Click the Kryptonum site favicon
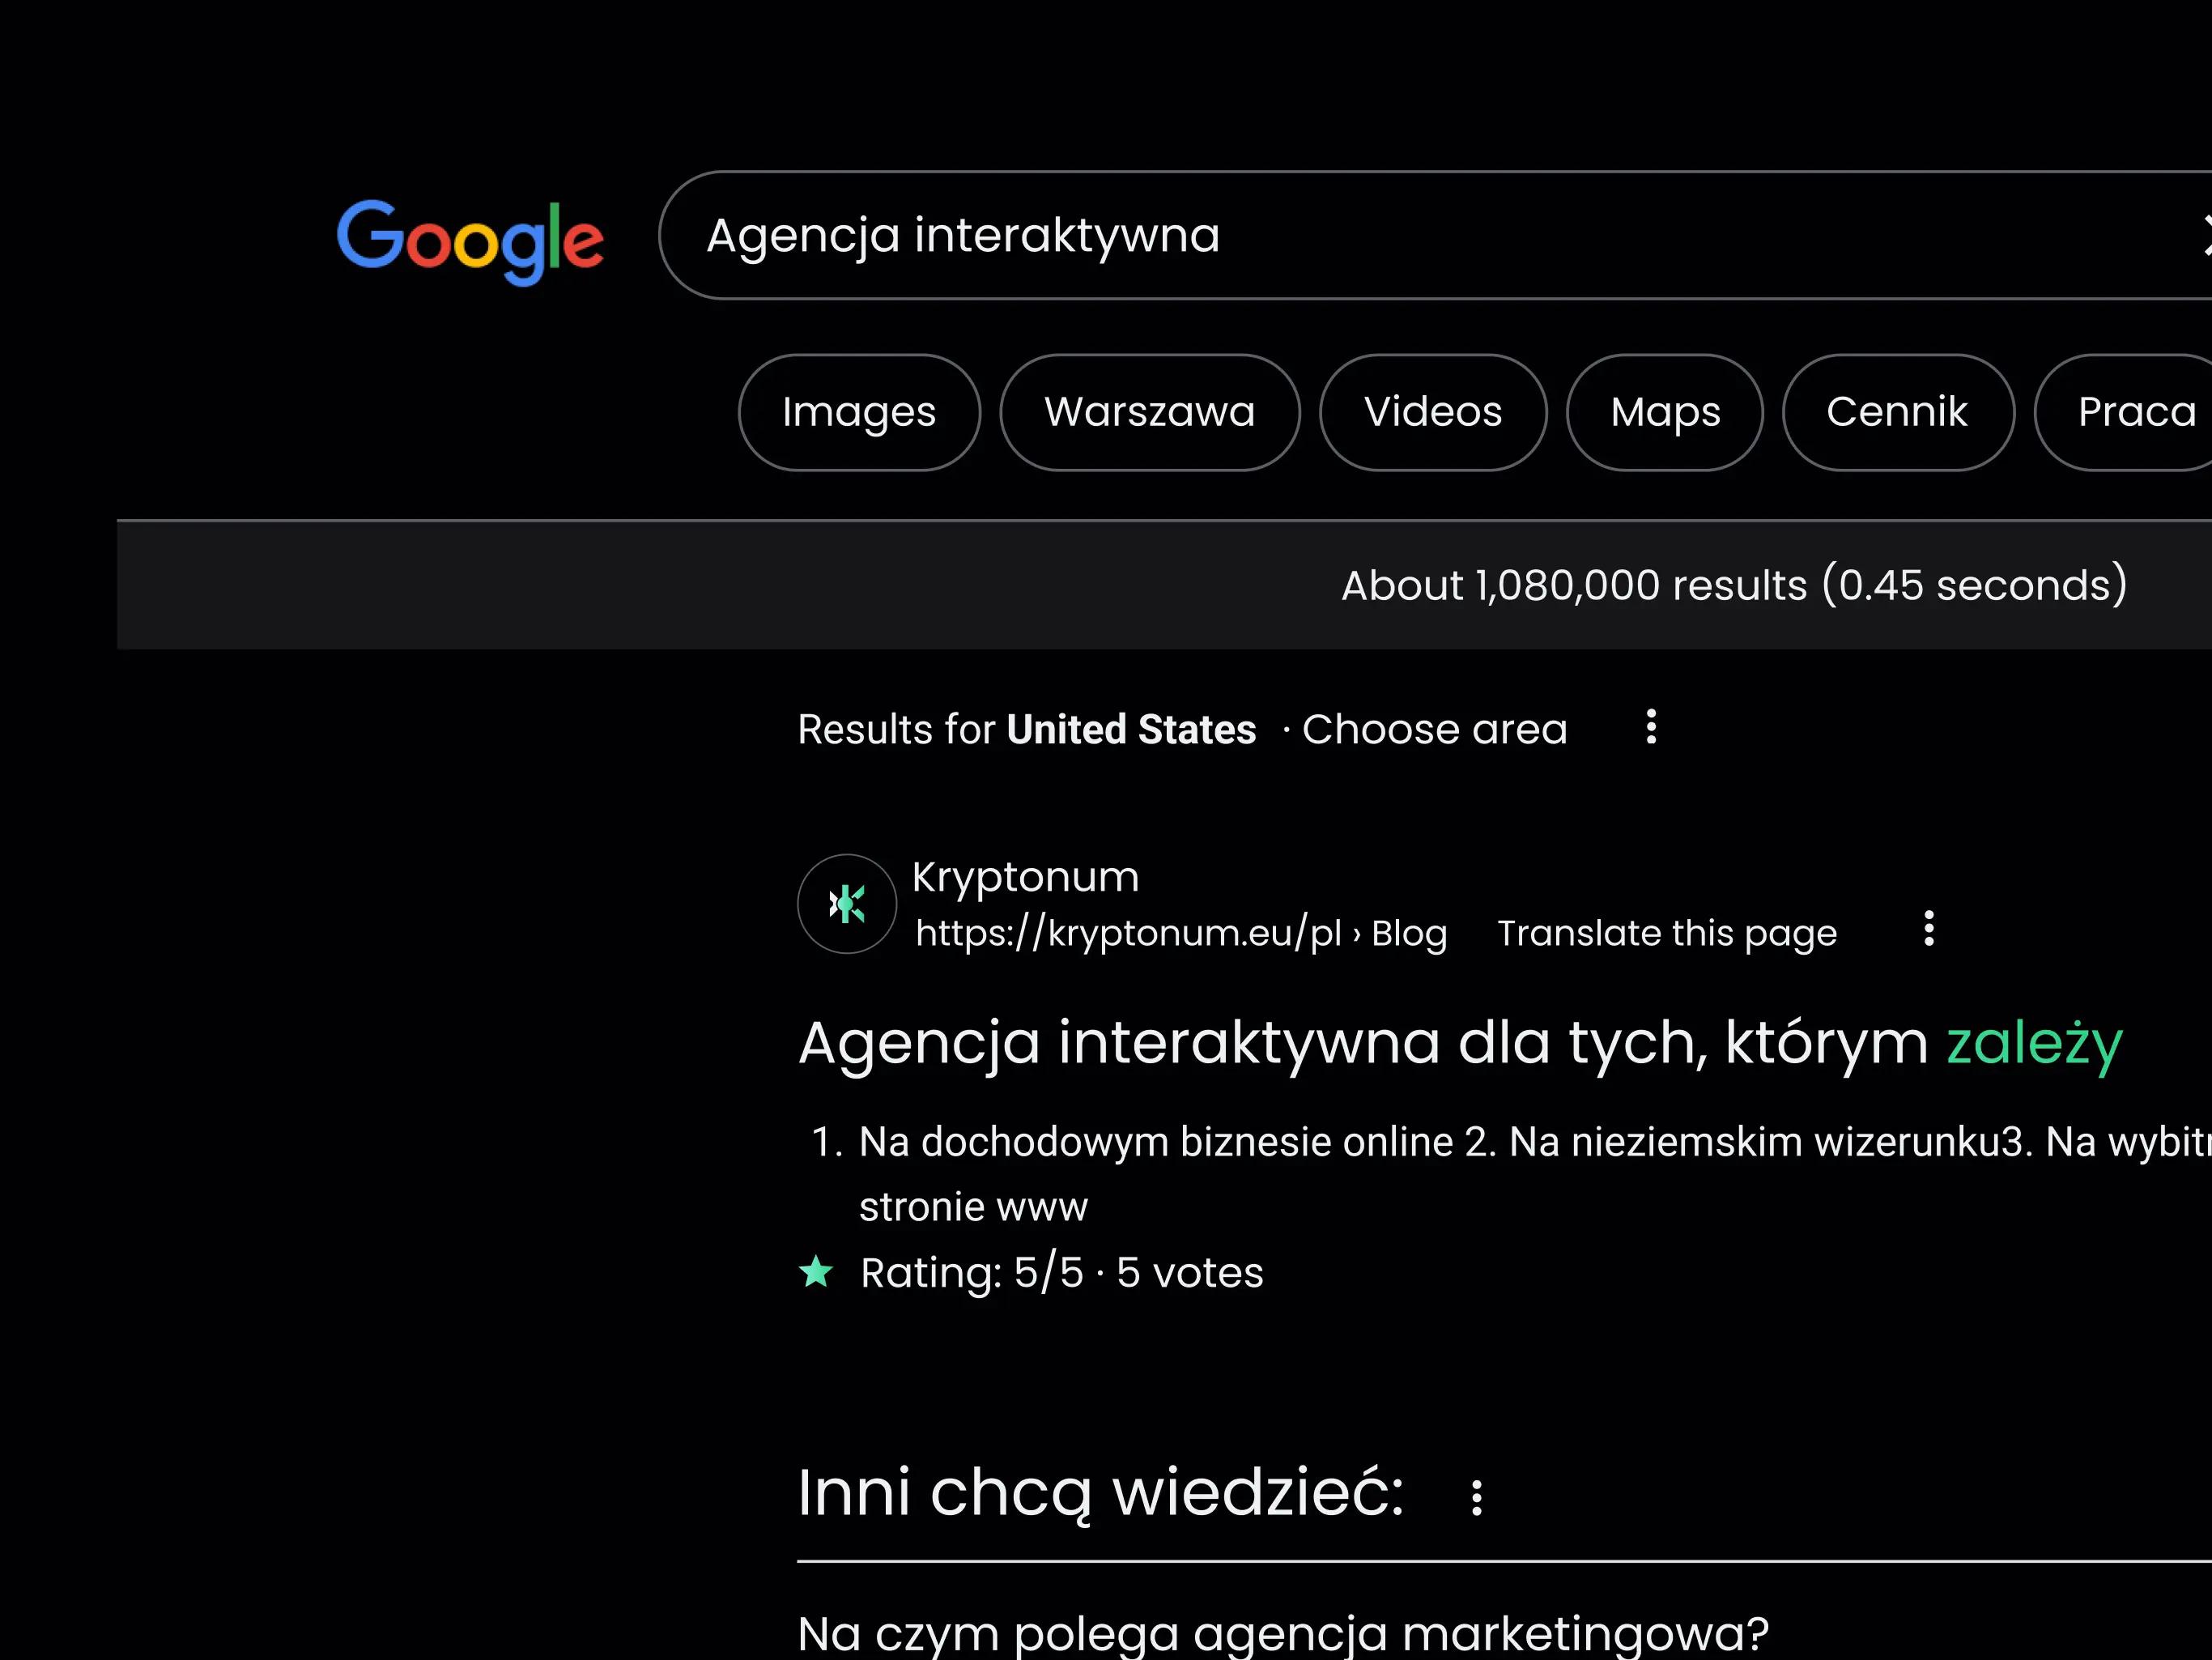Image resolution: width=2212 pixels, height=1660 pixels. click(x=847, y=904)
